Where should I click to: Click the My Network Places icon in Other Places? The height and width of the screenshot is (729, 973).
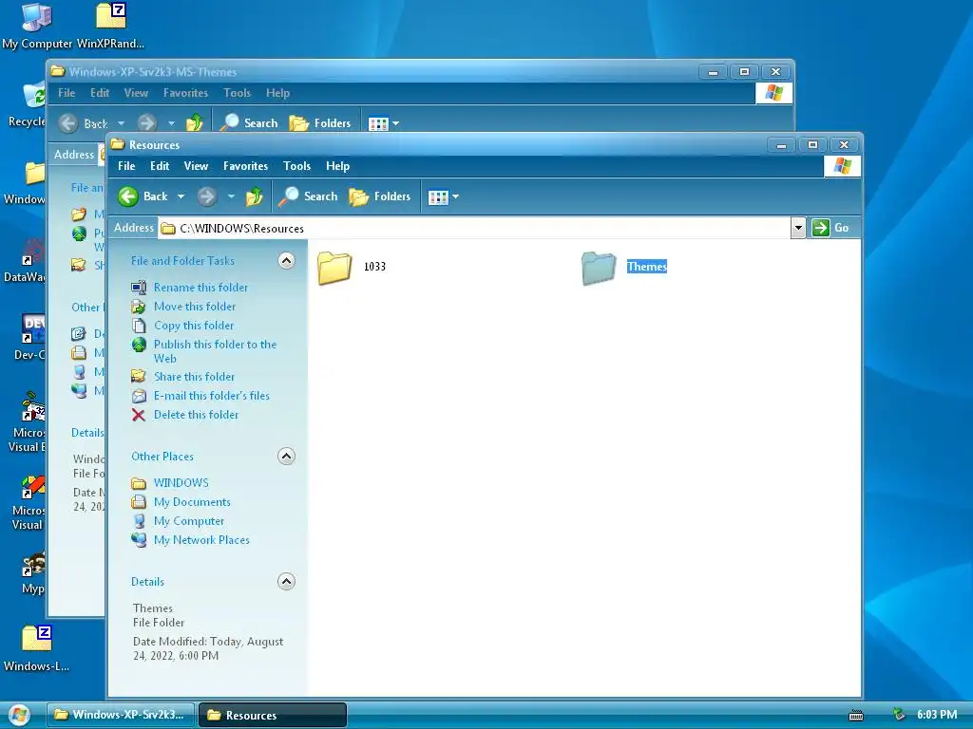pyautogui.click(x=139, y=540)
